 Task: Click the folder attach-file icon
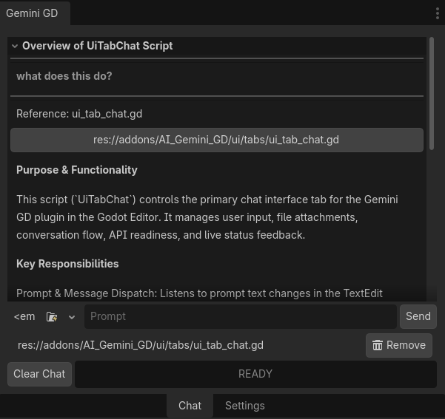[52, 317]
